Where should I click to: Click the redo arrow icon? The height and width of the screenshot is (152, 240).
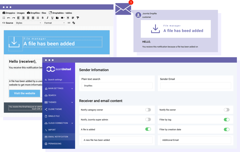point(13,18)
